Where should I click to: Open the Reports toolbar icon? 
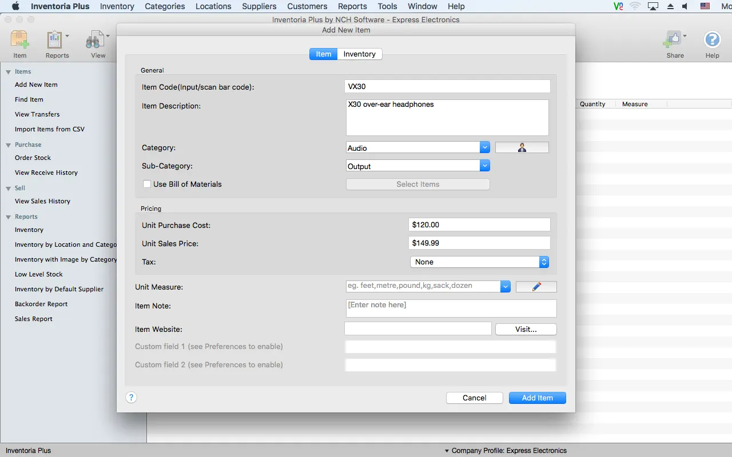(55, 41)
